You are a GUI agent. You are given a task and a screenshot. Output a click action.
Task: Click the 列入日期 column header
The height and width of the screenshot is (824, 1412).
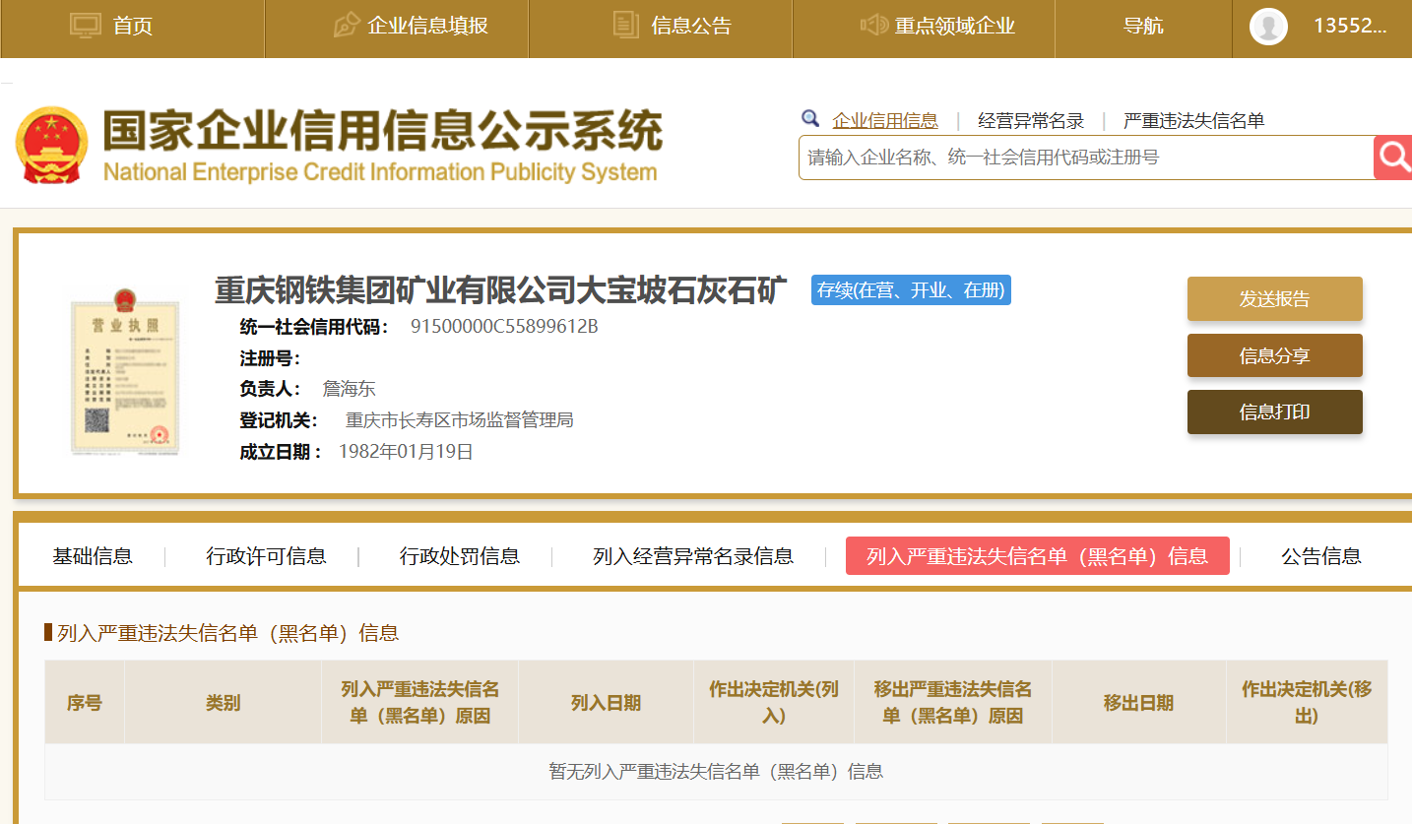[x=607, y=703]
